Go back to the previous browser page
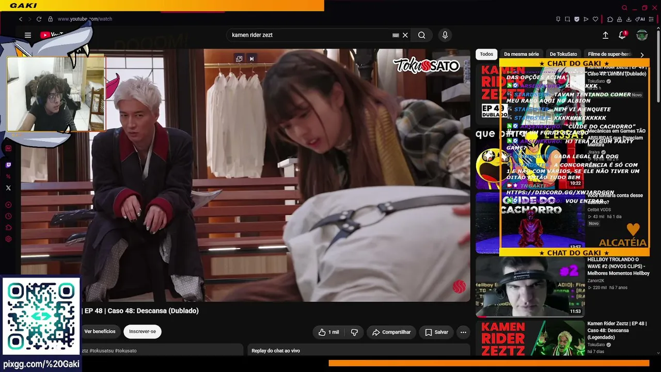This screenshot has width=661, height=372. coord(21,19)
